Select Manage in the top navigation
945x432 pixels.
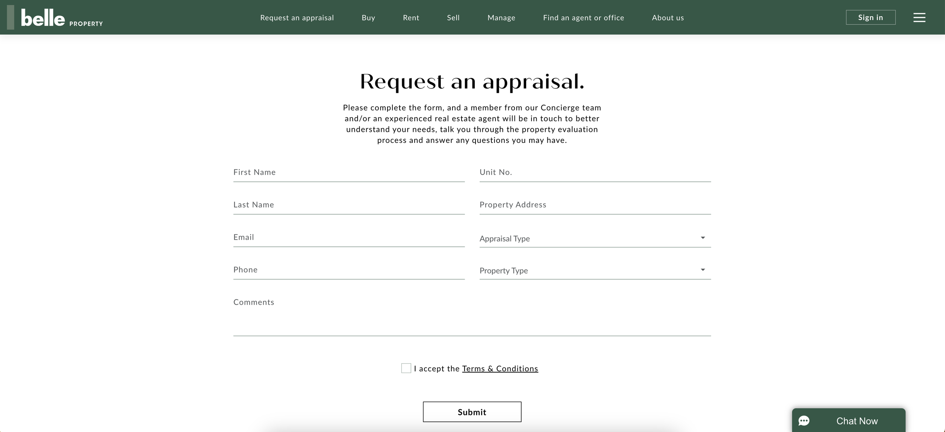[x=501, y=18]
